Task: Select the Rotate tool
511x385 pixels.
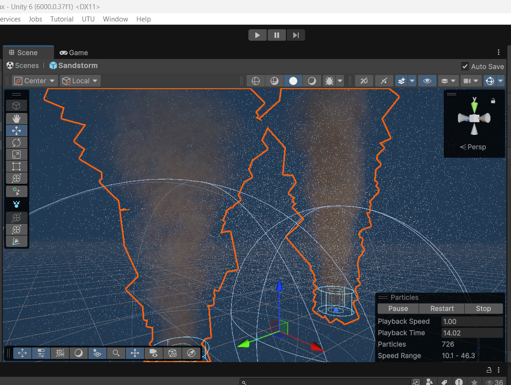Action: coord(16,143)
